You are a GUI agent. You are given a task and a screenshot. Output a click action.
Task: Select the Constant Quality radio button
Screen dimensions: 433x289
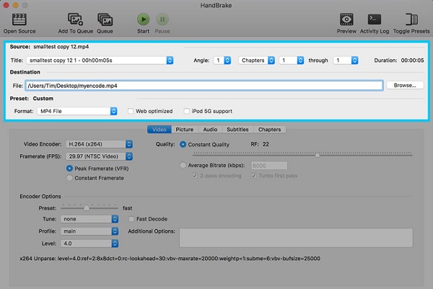pyautogui.click(x=183, y=144)
